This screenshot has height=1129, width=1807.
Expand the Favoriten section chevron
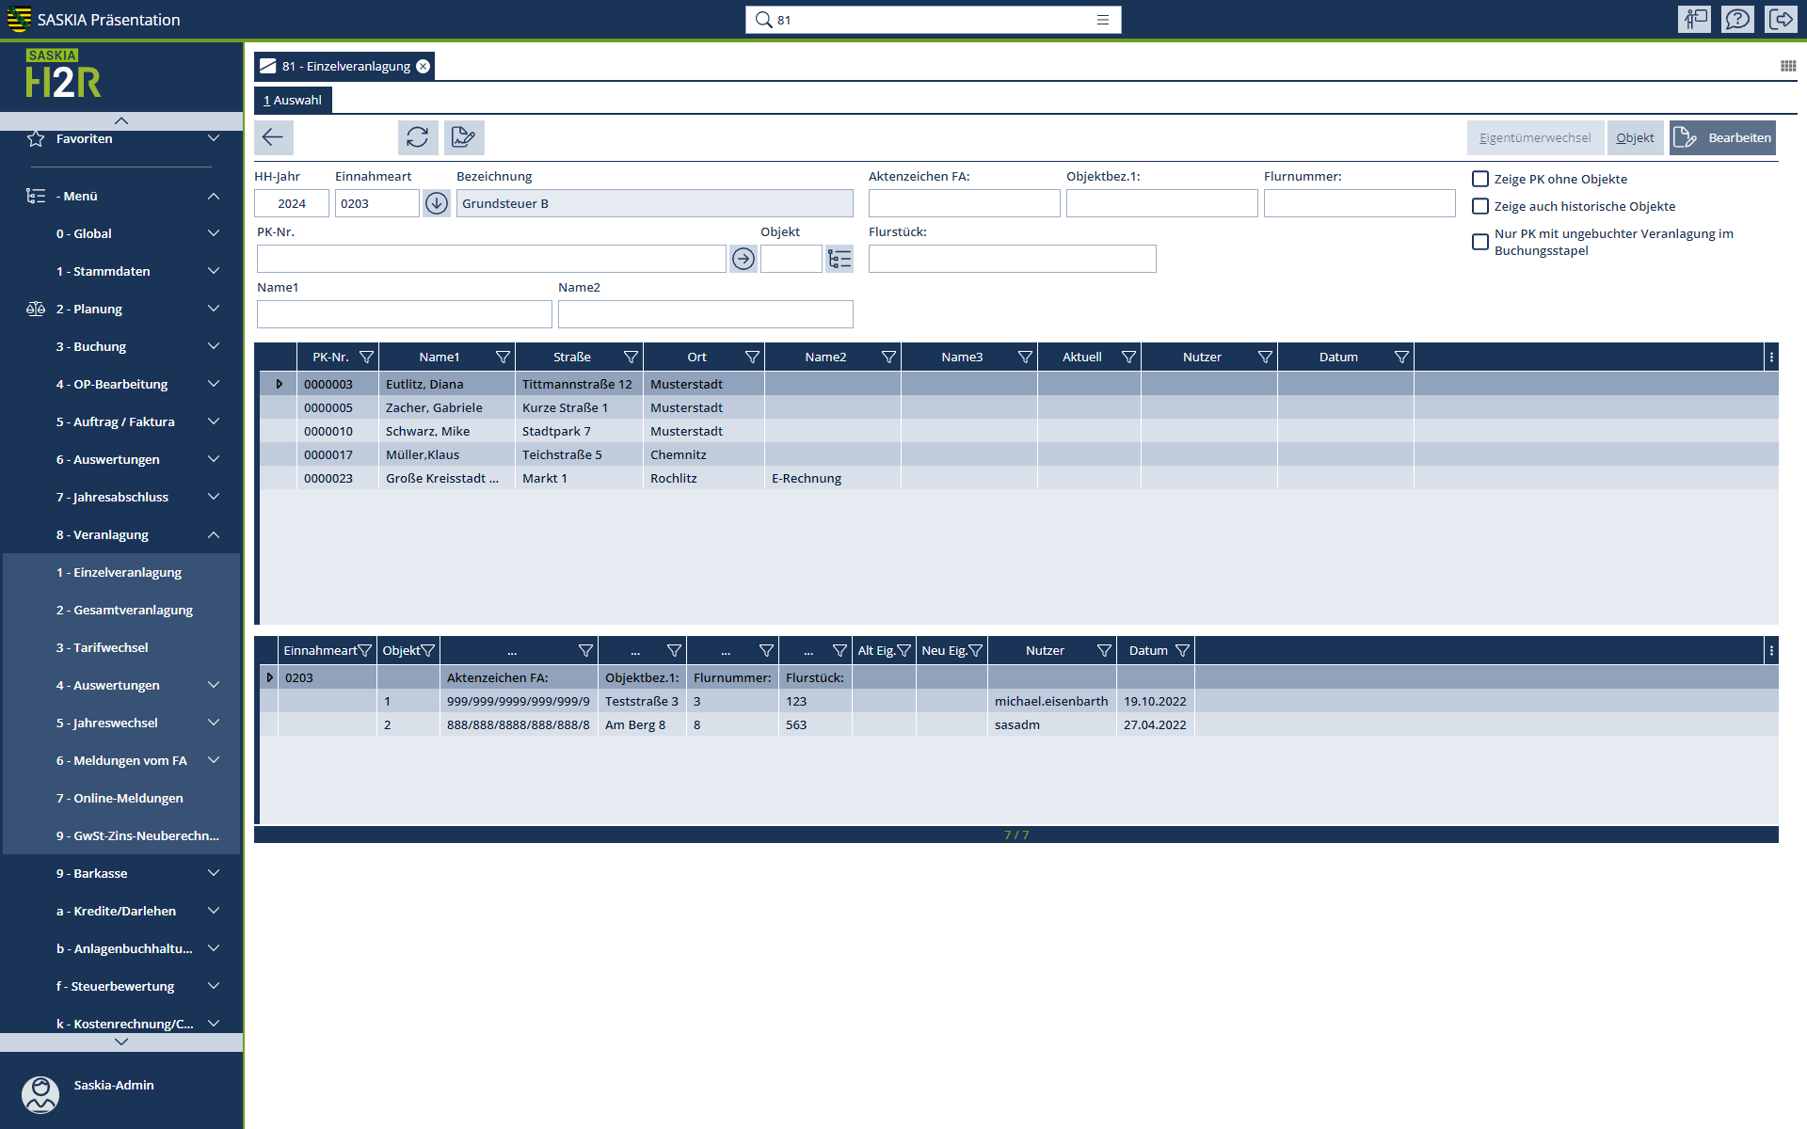click(214, 138)
